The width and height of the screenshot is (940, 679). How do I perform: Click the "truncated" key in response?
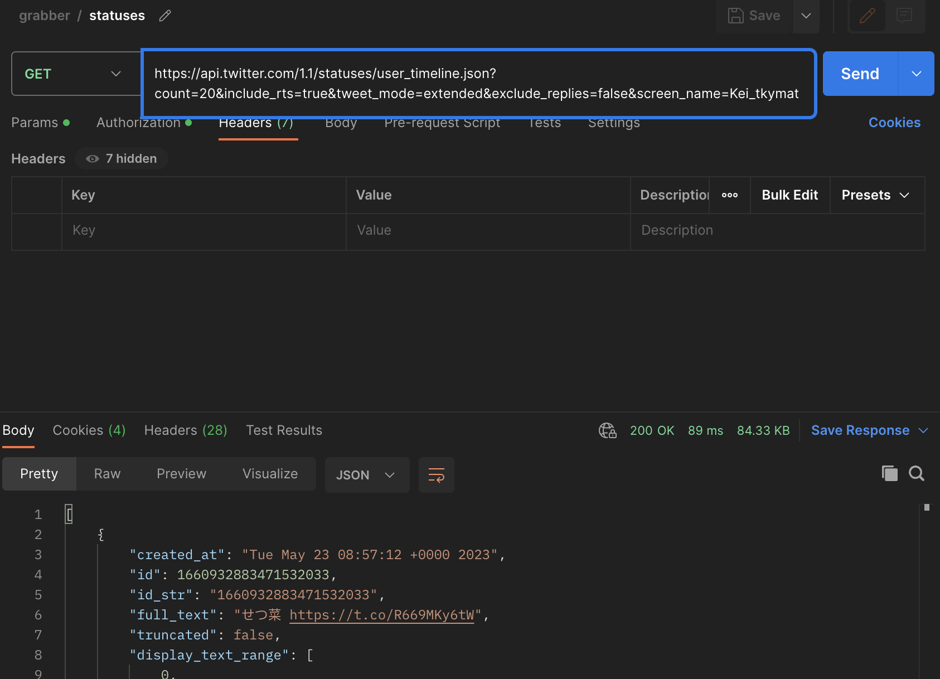[173, 635]
